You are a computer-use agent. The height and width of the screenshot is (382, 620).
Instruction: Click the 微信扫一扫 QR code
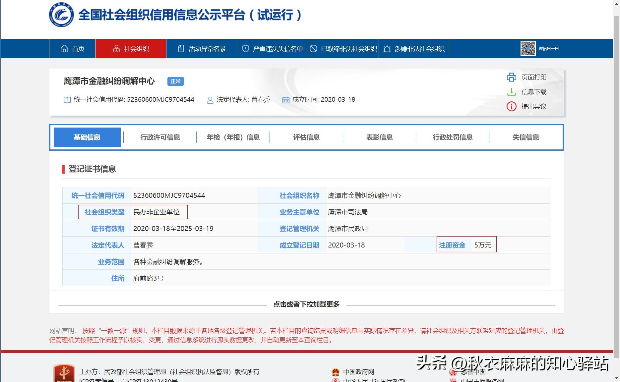coord(528,49)
